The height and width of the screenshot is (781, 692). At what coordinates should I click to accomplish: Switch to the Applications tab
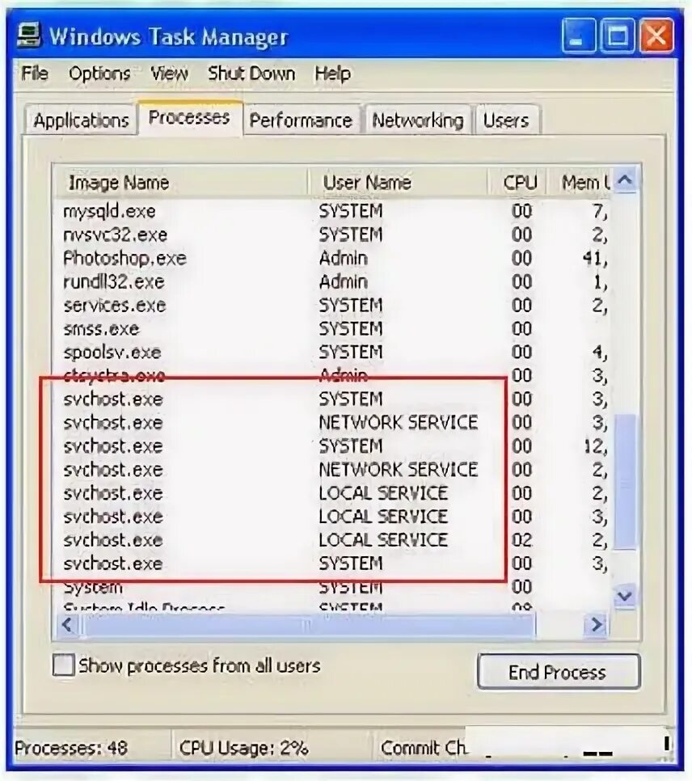pos(81,120)
